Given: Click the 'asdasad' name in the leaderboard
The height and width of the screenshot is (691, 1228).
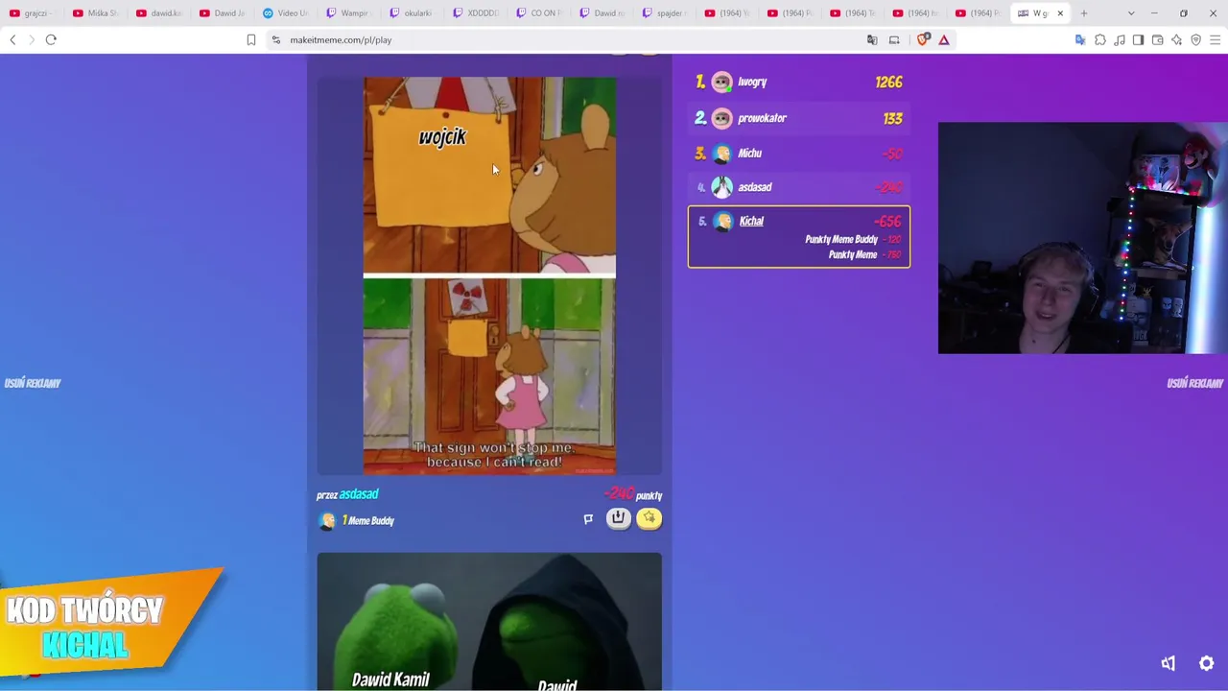Looking at the screenshot, I should (755, 187).
